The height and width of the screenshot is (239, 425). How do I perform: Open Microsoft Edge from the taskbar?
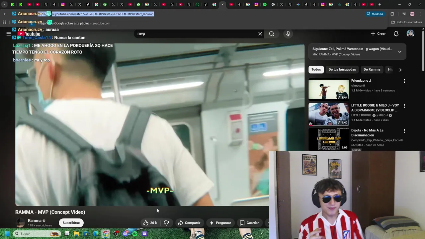click(x=96, y=234)
